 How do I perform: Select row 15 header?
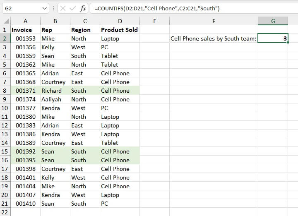pos(5,151)
